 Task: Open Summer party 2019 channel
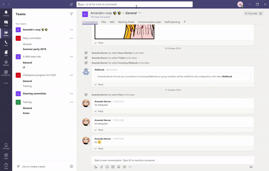pos(35,49)
